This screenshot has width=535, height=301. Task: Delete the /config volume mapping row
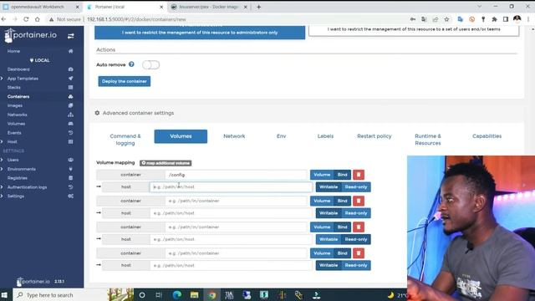coord(359,175)
